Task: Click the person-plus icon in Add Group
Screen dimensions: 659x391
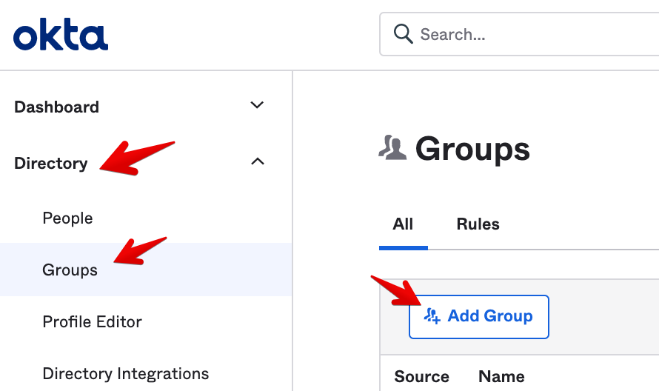Action: point(432,316)
